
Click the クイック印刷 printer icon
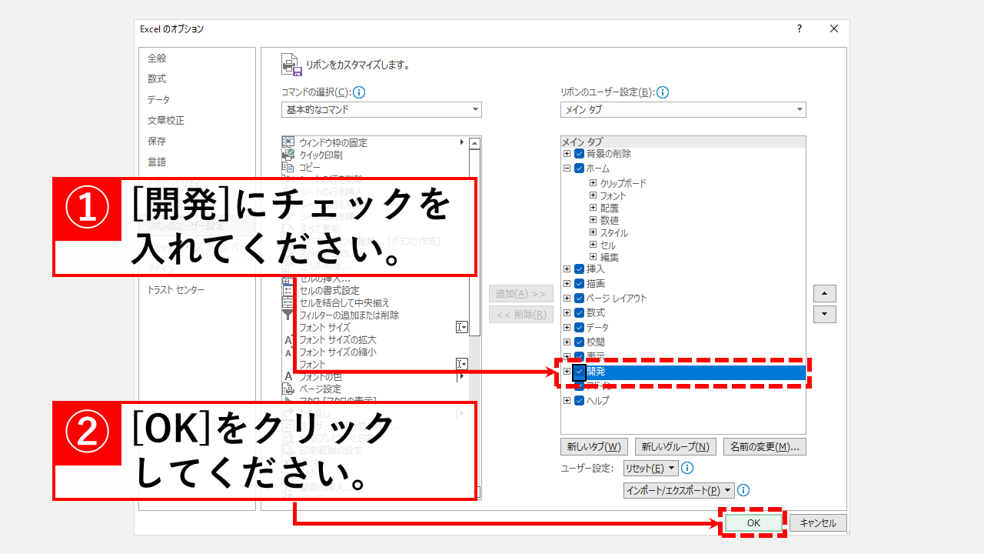(x=288, y=155)
